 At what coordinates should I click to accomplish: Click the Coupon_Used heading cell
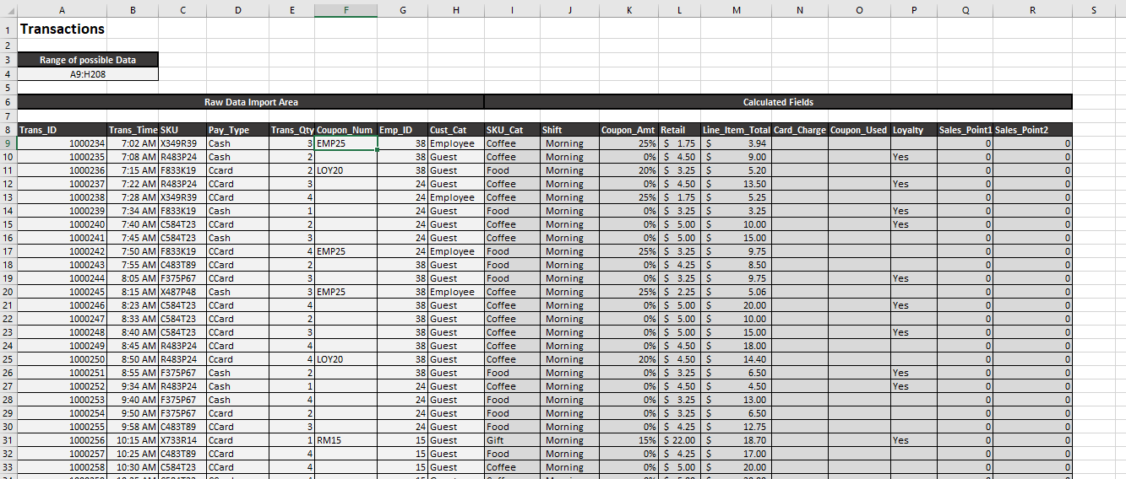coord(859,130)
